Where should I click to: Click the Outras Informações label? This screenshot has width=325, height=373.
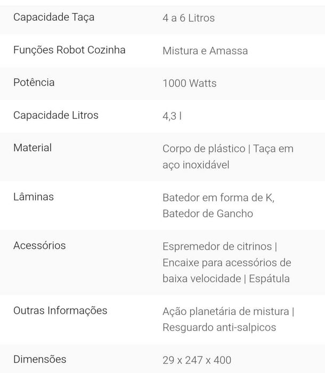[60, 311]
